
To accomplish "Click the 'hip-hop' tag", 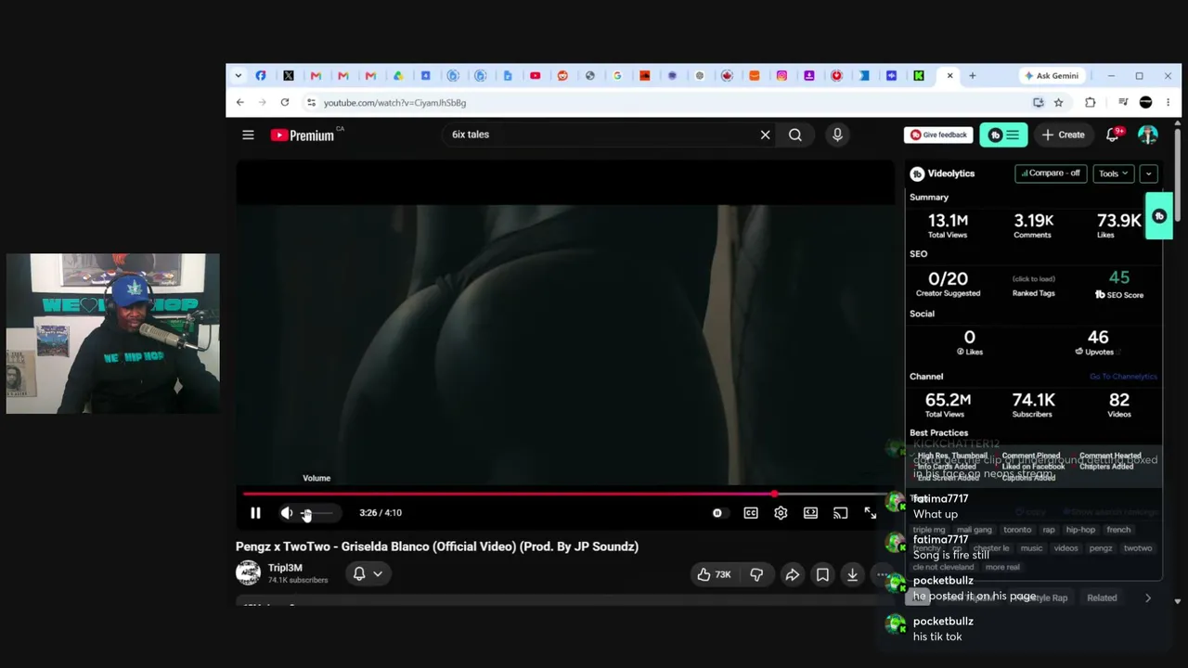I will coord(1080,530).
